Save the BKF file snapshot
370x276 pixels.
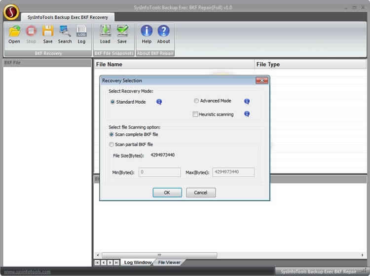click(x=122, y=34)
